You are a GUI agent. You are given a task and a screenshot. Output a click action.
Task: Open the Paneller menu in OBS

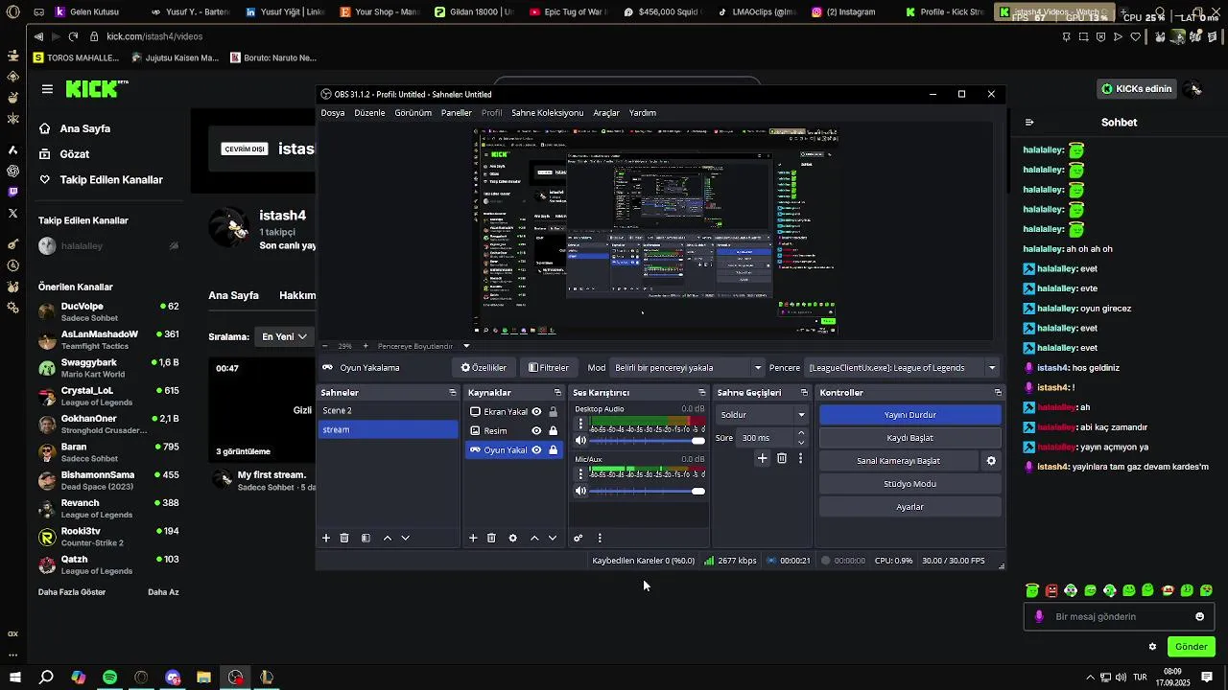[x=457, y=113]
